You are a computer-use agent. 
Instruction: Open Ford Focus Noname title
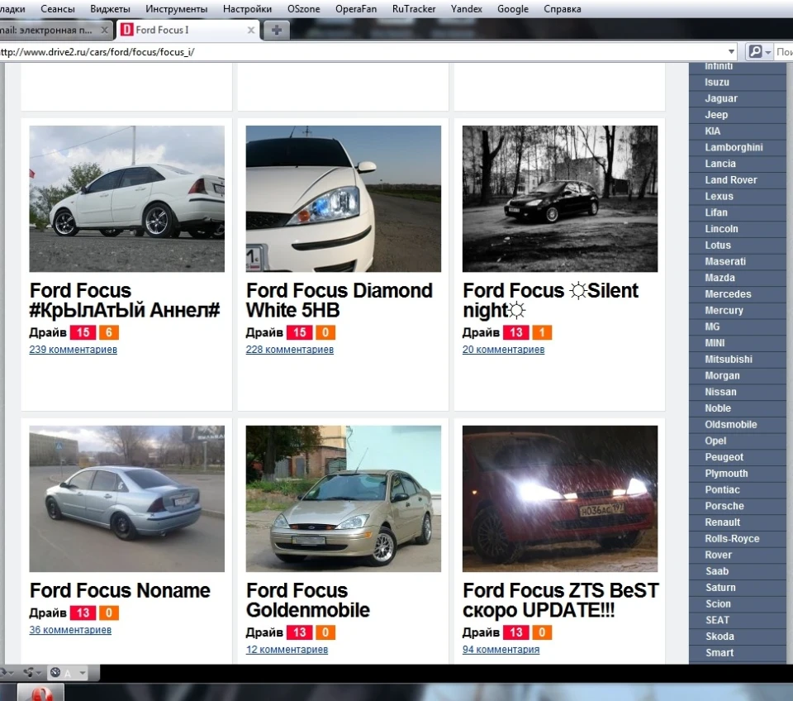[x=120, y=591]
